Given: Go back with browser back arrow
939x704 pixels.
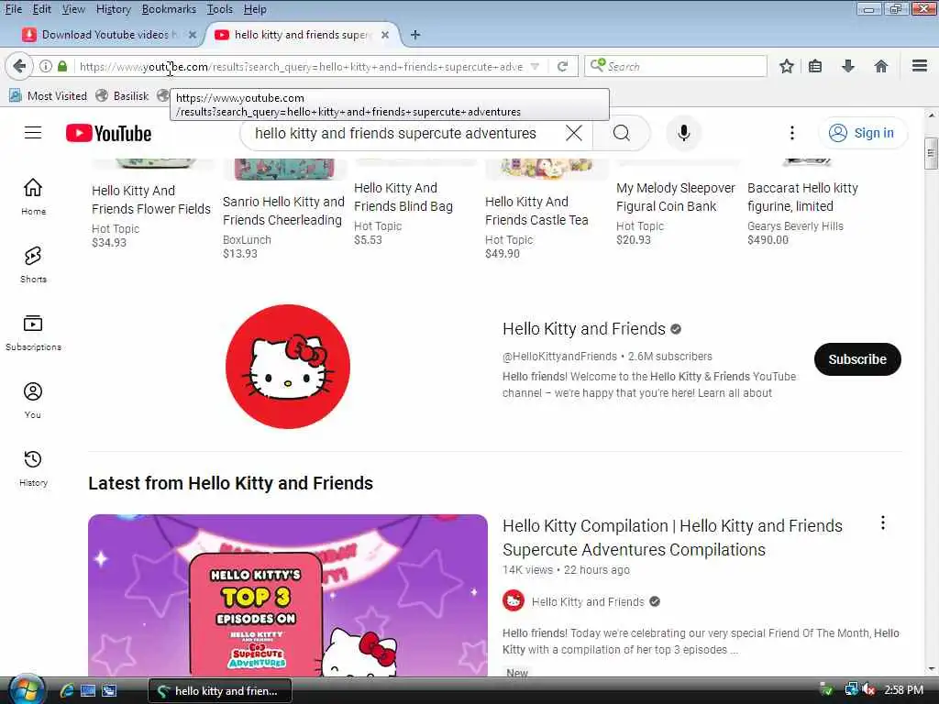Looking at the screenshot, I should 19,66.
